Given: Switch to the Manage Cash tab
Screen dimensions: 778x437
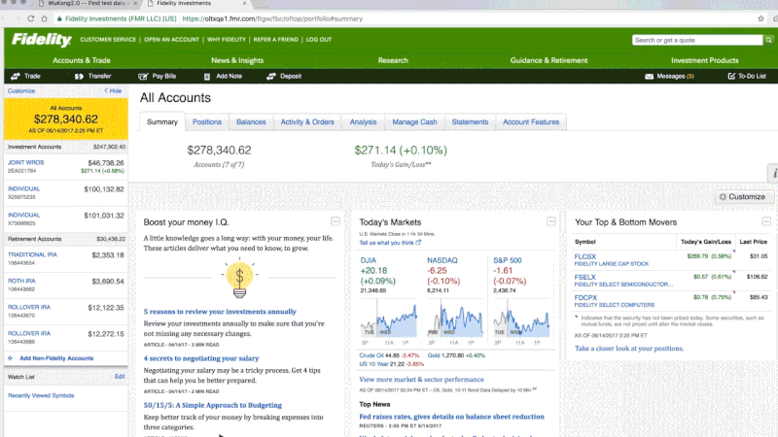Looking at the screenshot, I should [x=415, y=122].
